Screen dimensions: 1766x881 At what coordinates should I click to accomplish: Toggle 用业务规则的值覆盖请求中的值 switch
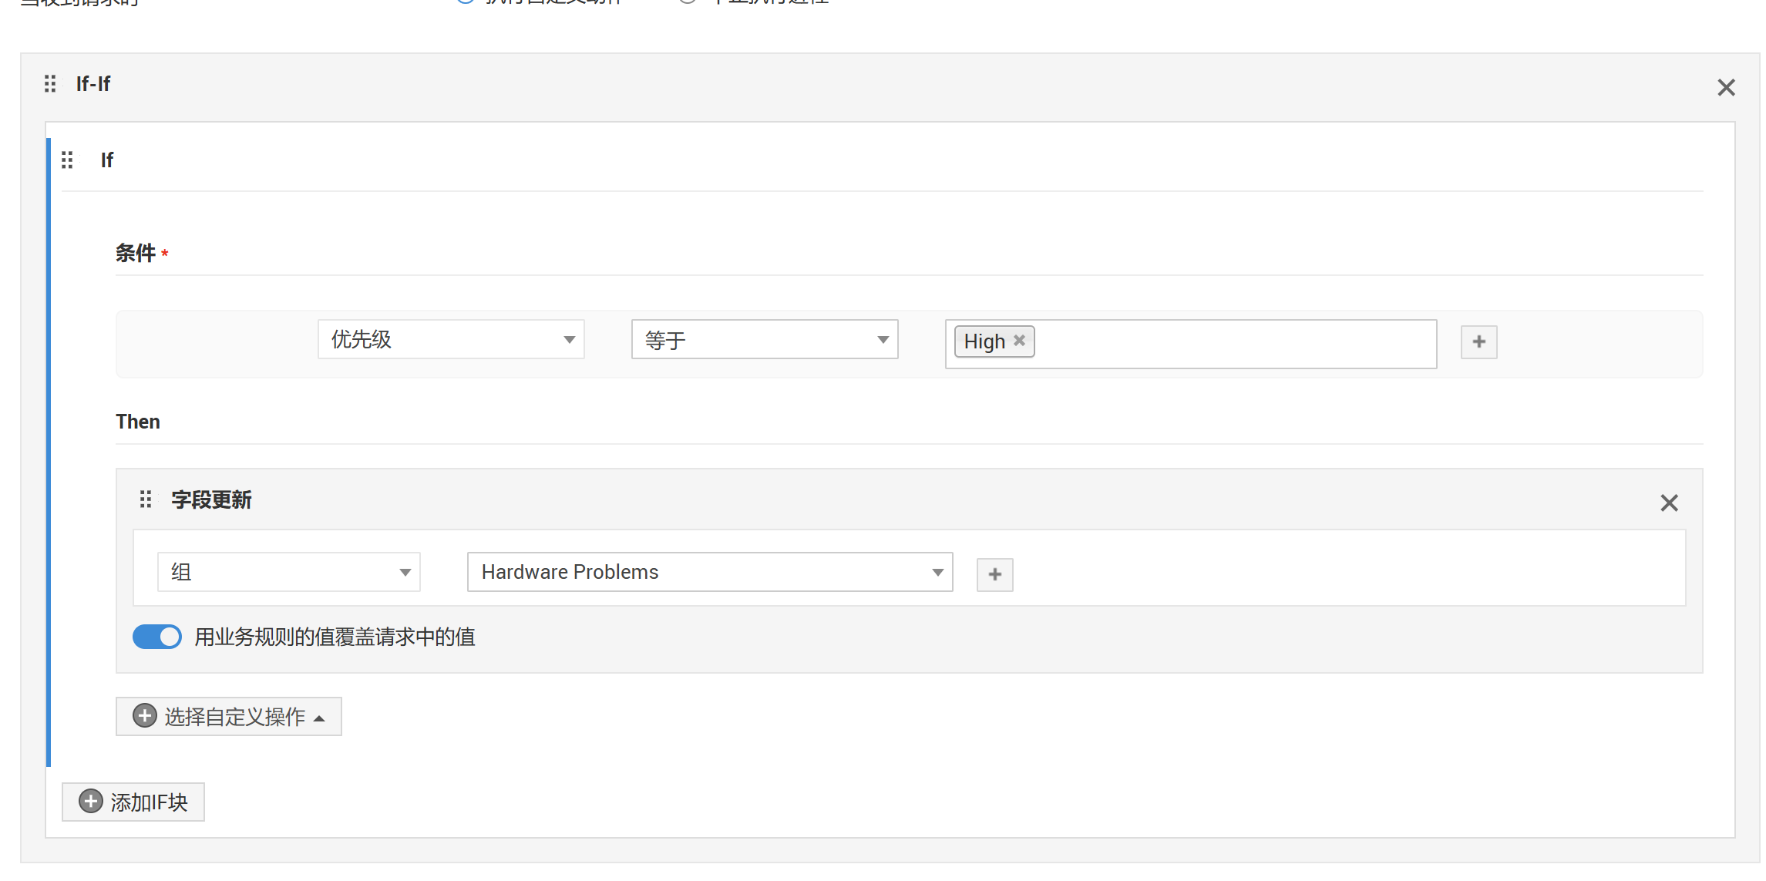[157, 637]
